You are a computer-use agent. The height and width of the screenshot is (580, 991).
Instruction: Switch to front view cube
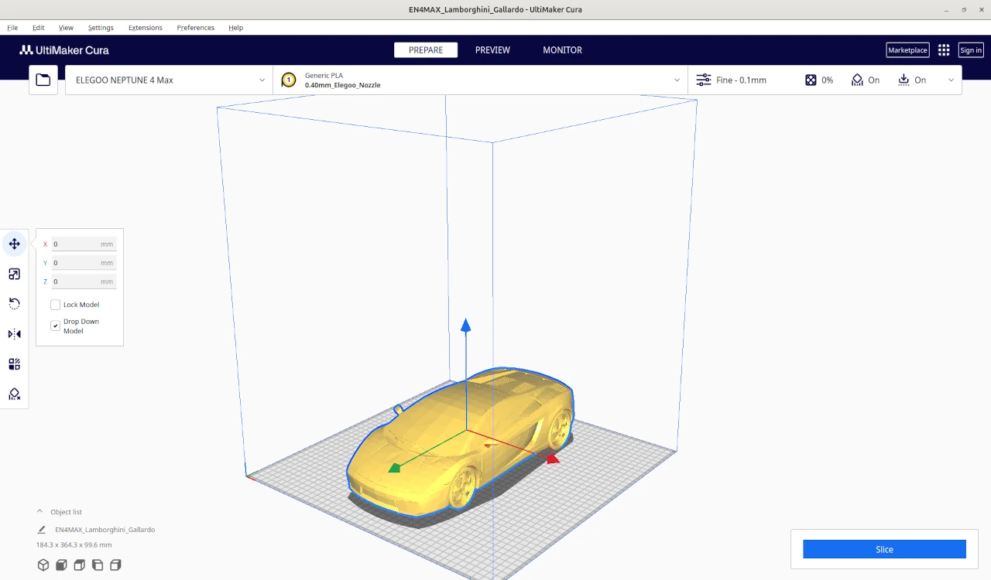(61, 565)
